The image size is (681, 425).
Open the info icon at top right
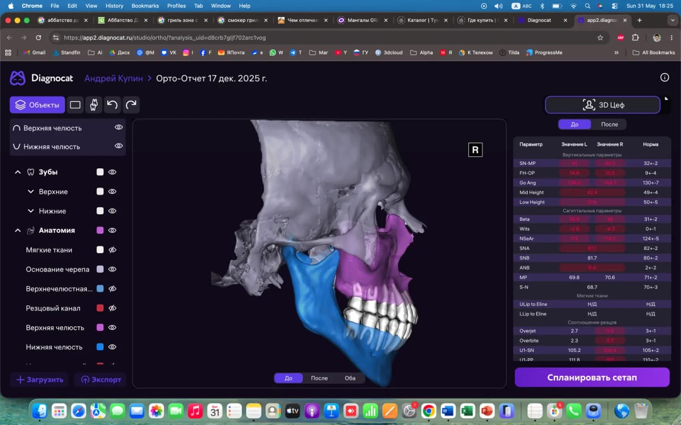click(665, 78)
